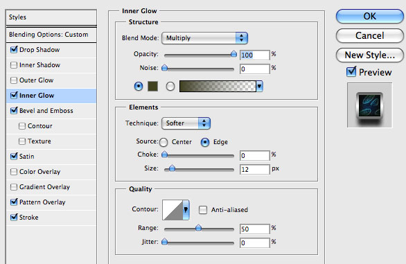Enable Color Overlay checkbox
This screenshot has height=264, width=406.
(14, 172)
